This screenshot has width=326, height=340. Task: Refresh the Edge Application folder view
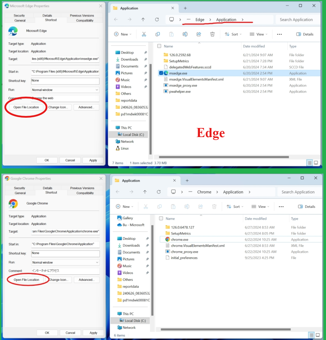(157, 19)
